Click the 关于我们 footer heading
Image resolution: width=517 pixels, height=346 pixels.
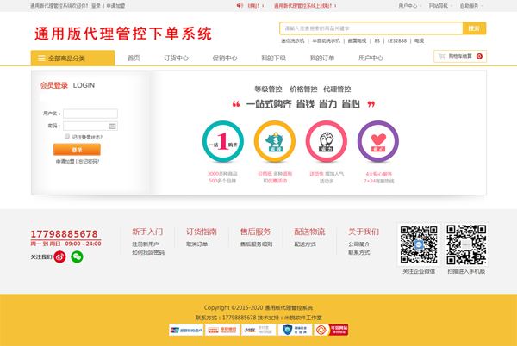coord(364,232)
